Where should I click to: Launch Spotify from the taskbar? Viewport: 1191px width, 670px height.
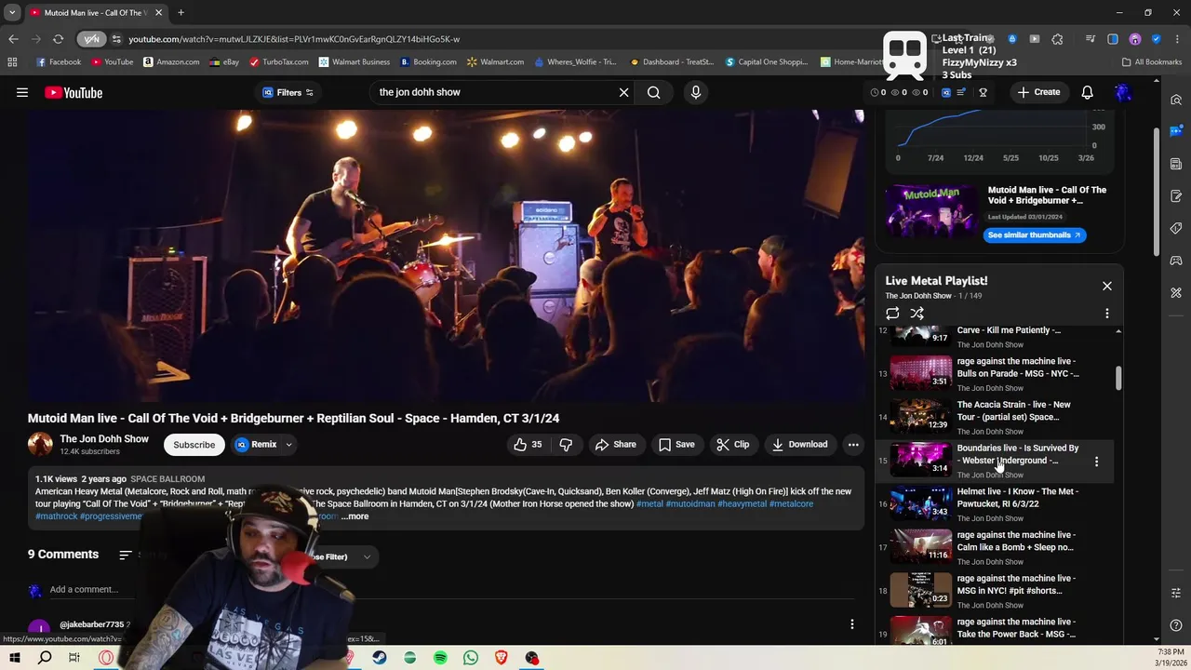tap(440, 658)
